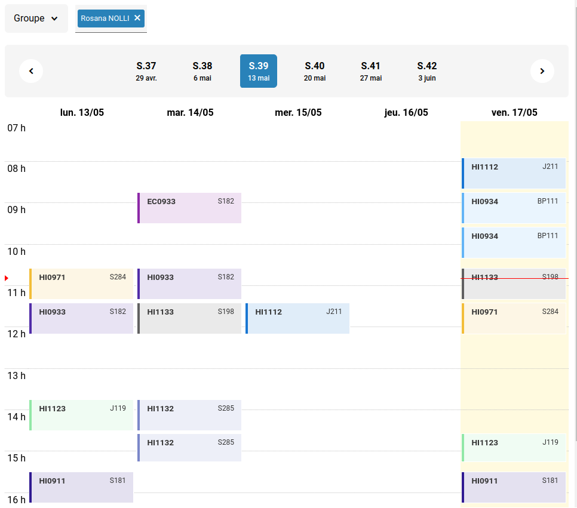Open Friday's HI1112 event at 8 h

click(514, 173)
